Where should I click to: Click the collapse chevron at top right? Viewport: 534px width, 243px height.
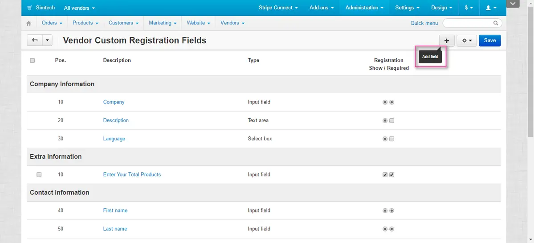pos(513,4)
